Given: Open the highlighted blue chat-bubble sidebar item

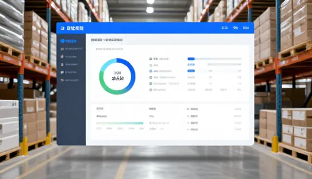Looking at the screenshot, I should (x=68, y=41).
